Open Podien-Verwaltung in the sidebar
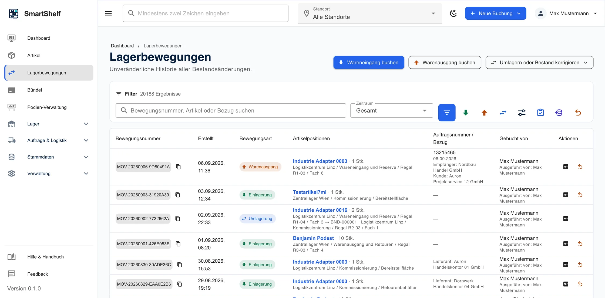 (x=49, y=107)
